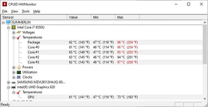
Task: Expand the Powers node
Action: 14,68
